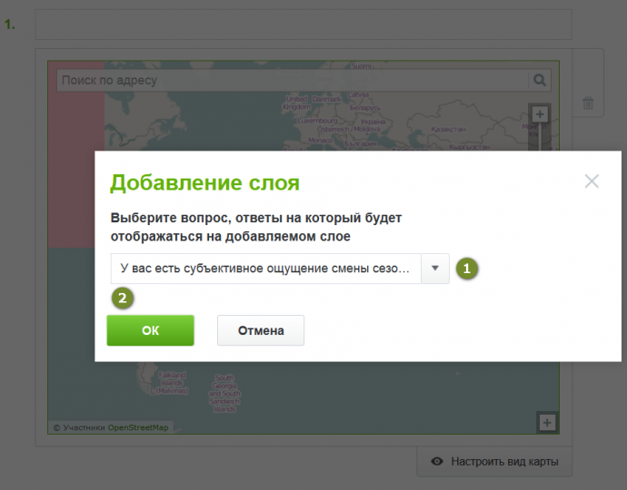627x490 pixels.
Task: Click the eye icon for map view
Action: (437, 462)
